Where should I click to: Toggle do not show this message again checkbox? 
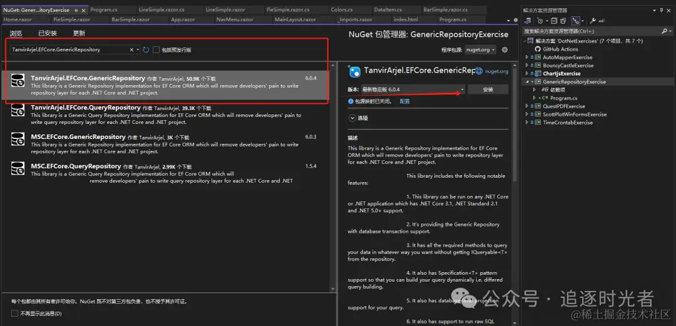tap(14, 313)
